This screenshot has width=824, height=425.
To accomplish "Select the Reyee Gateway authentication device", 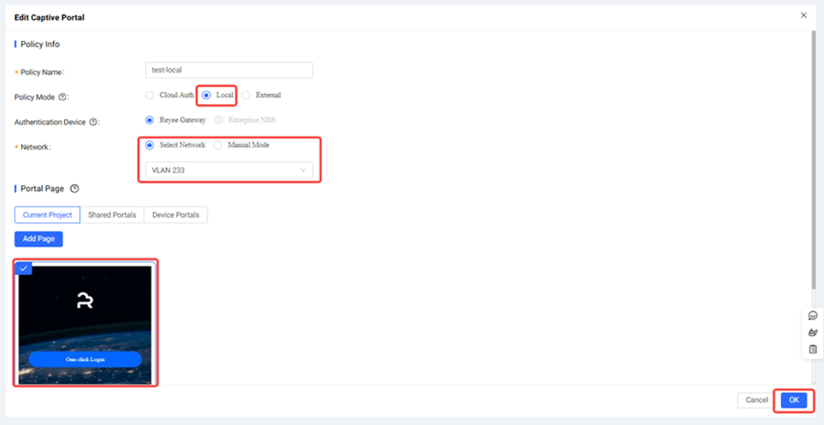I will pyautogui.click(x=150, y=120).
